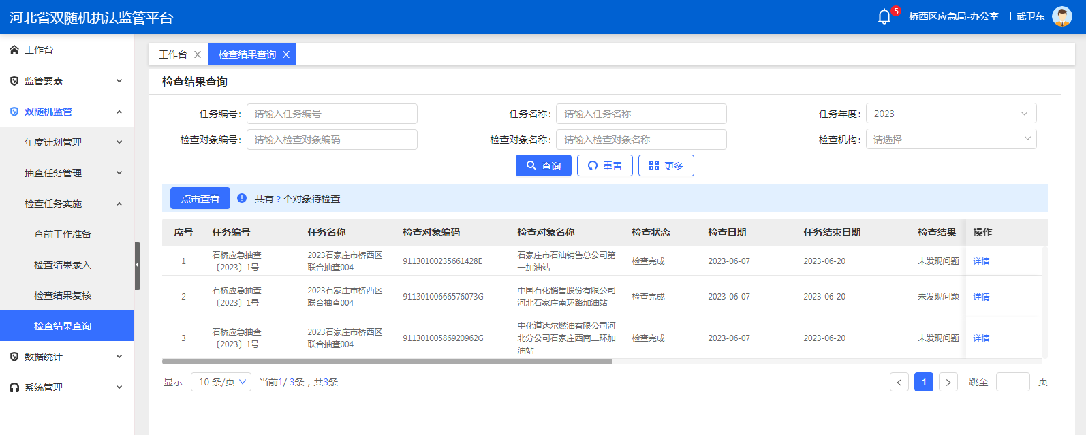Switch to the 工作台 tab
Viewport: 1086px width, 435px height.
(x=173, y=54)
